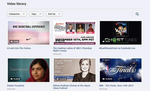The image size is (150, 91).
Task: Expand the Categories dropdown arrow
Action: pyautogui.click(x=24, y=14)
